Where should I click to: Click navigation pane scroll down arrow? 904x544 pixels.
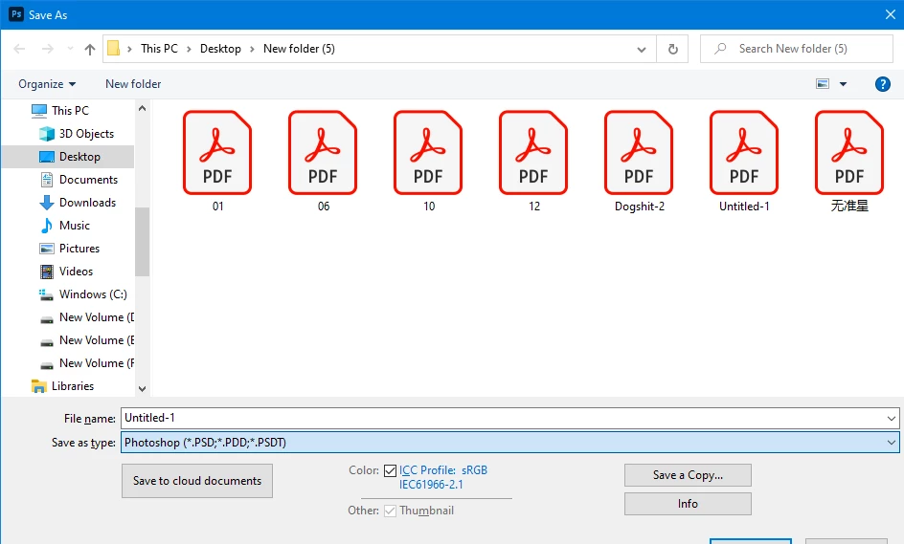142,389
